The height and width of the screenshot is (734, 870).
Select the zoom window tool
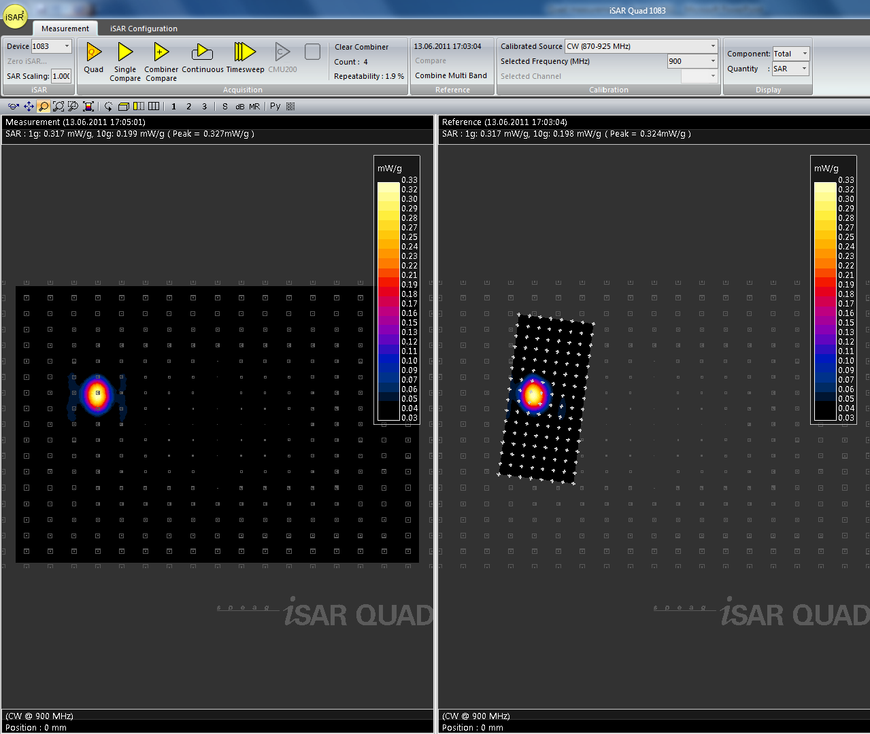coord(58,106)
